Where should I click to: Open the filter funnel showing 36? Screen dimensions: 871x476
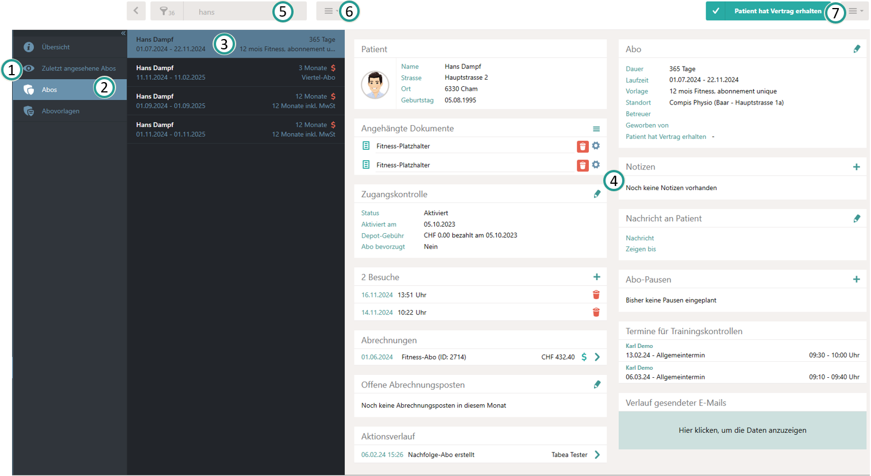tap(167, 11)
